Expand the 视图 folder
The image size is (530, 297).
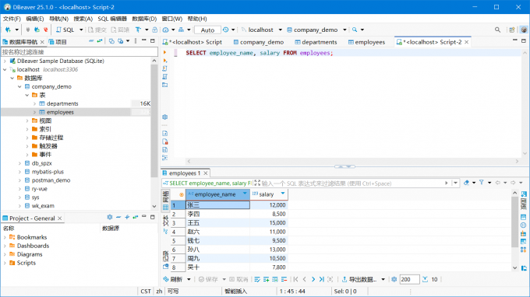point(27,121)
